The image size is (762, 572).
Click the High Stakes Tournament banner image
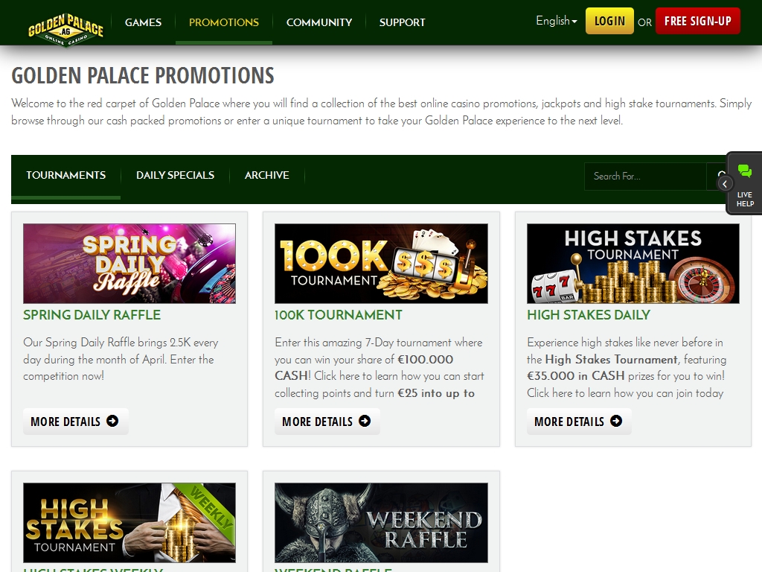633,264
